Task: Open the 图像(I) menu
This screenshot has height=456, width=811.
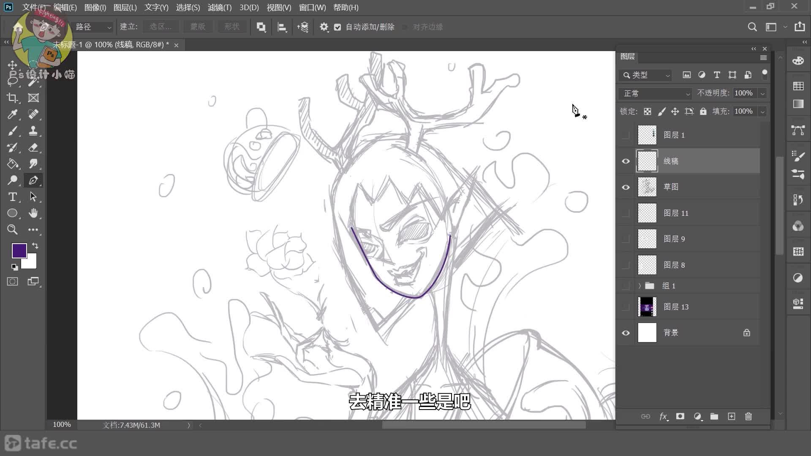Action: (95, 8)
